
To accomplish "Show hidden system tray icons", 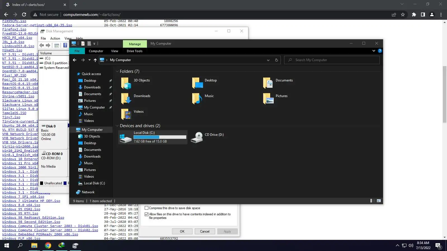I will point(397,245).
